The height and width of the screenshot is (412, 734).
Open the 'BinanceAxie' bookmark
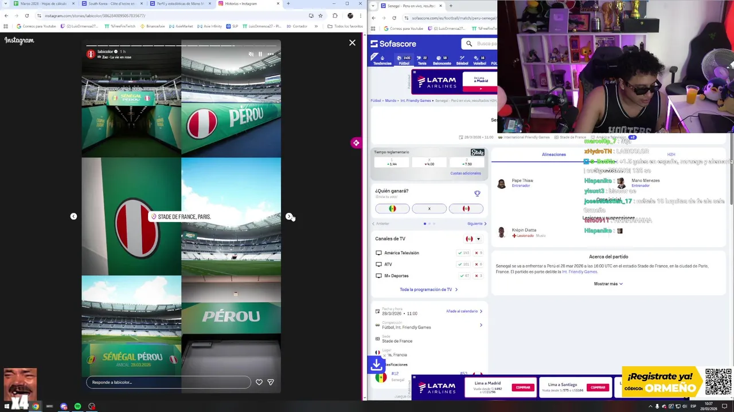click(x=152, y=26)
